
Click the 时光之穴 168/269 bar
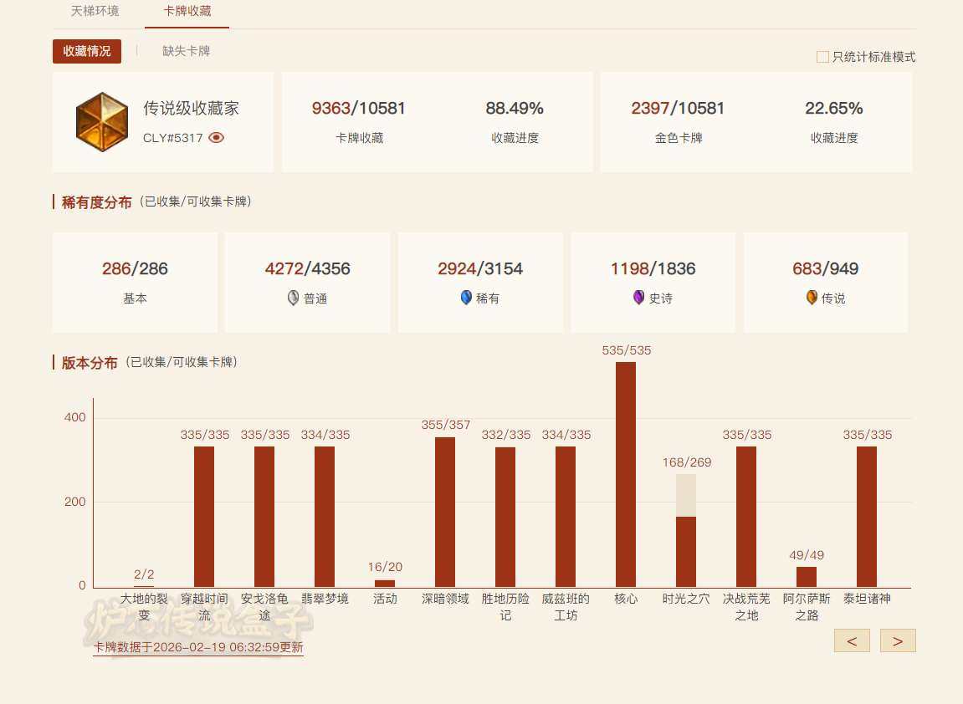tap(686, 552)
